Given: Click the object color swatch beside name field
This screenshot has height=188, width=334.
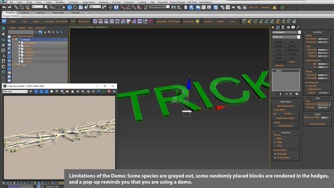Looking at the screenshot, I should (x=299, y=32).
